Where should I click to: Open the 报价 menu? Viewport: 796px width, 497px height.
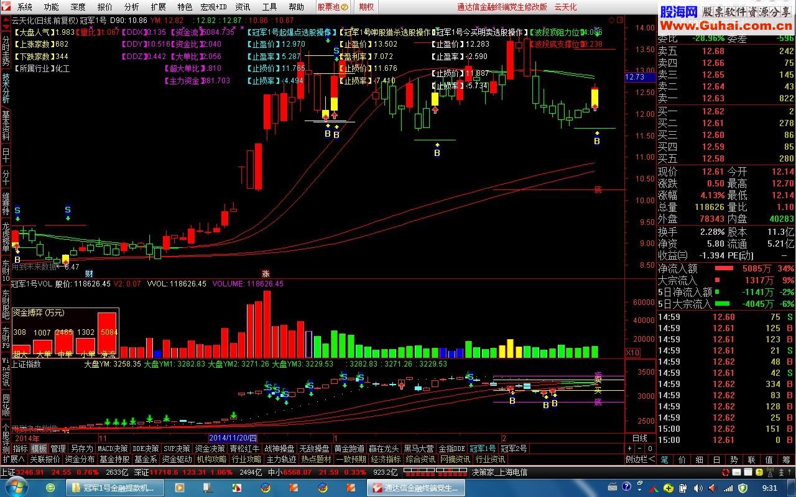(x=105, y=7)
